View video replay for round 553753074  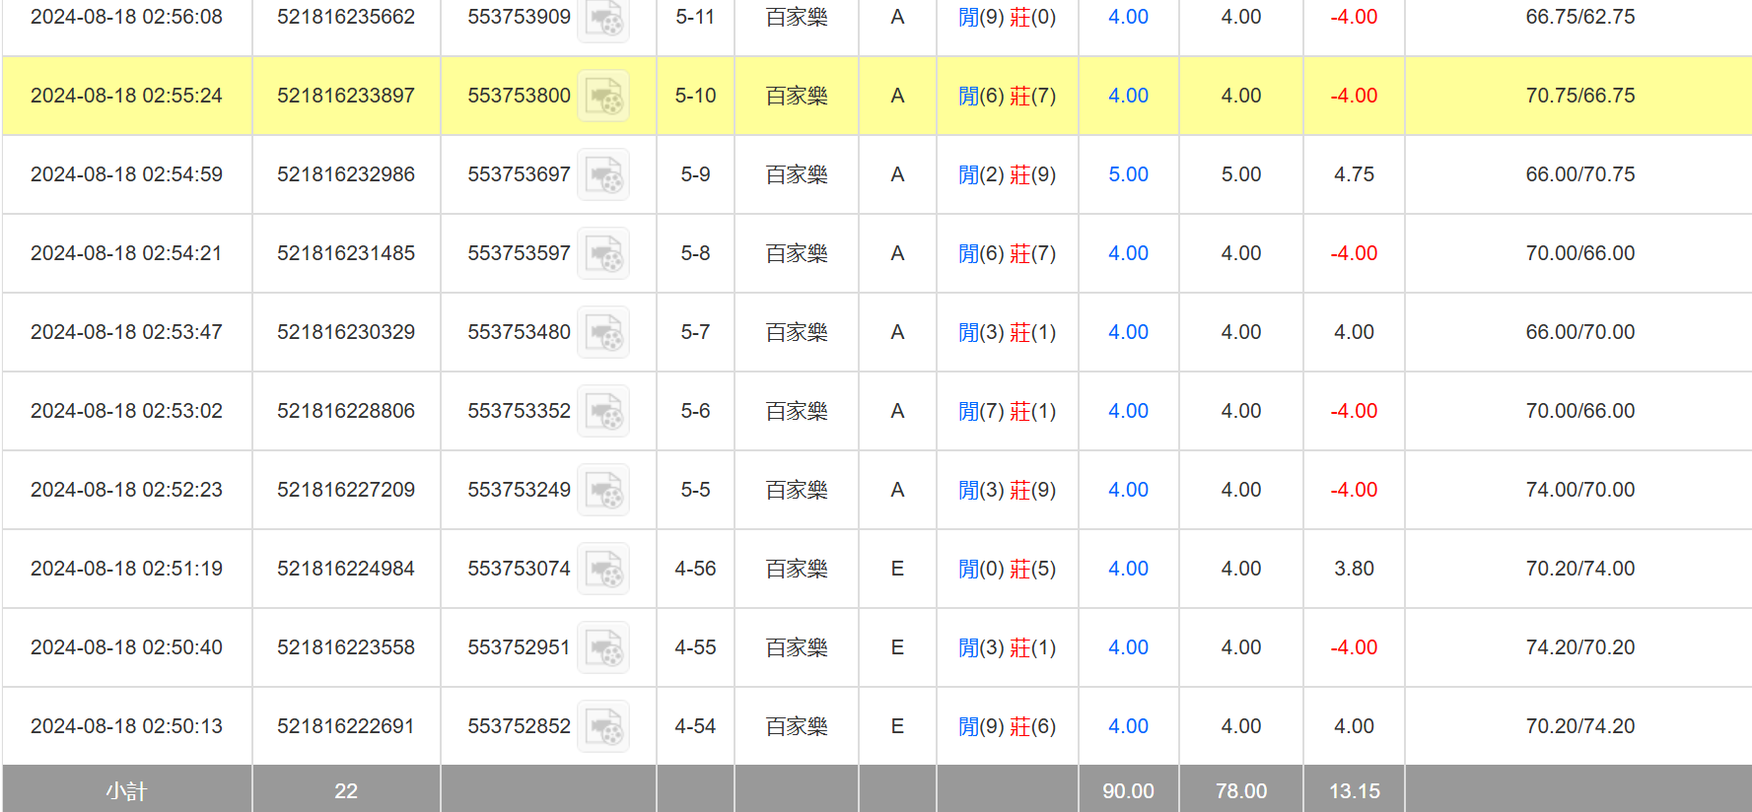(x=603, y=570)
